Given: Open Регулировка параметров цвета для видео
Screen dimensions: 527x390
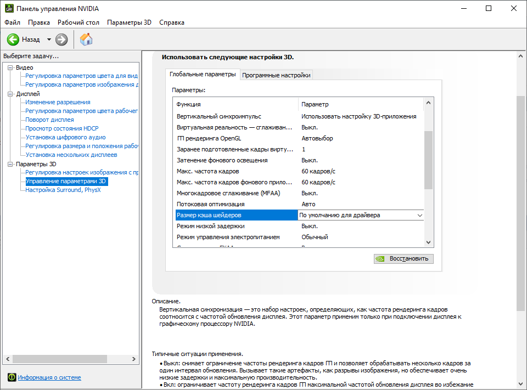Looking at the screenshot, I should coord(82,76).
